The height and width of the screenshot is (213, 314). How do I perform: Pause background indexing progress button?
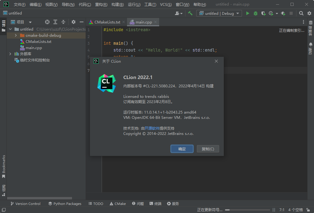274,210
